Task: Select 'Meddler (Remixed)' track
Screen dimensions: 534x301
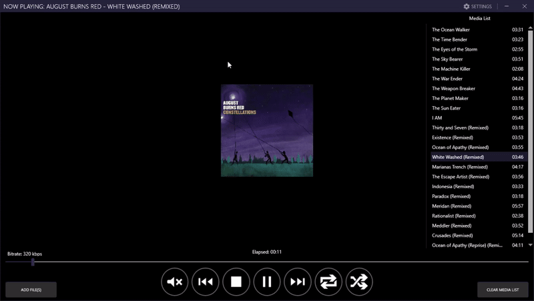Action: click(477, 226)
